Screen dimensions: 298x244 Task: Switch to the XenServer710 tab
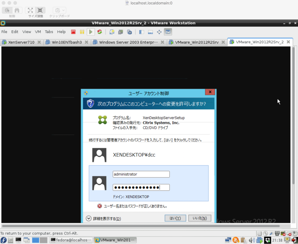coord(21,42)
